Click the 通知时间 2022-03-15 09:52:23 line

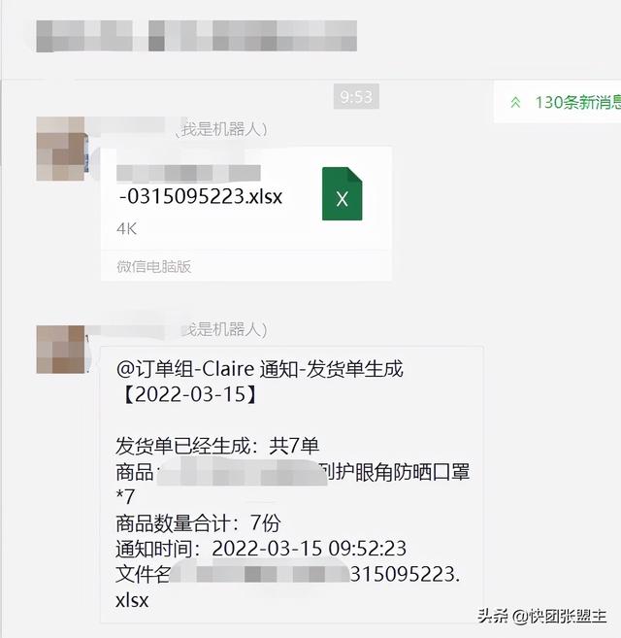point(261,549)
